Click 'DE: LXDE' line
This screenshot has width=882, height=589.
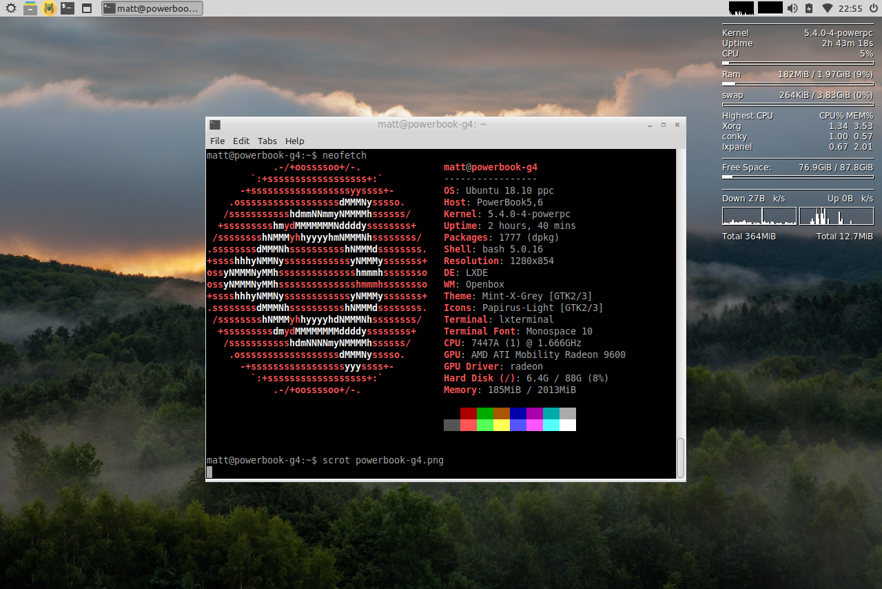click(466, 273)
